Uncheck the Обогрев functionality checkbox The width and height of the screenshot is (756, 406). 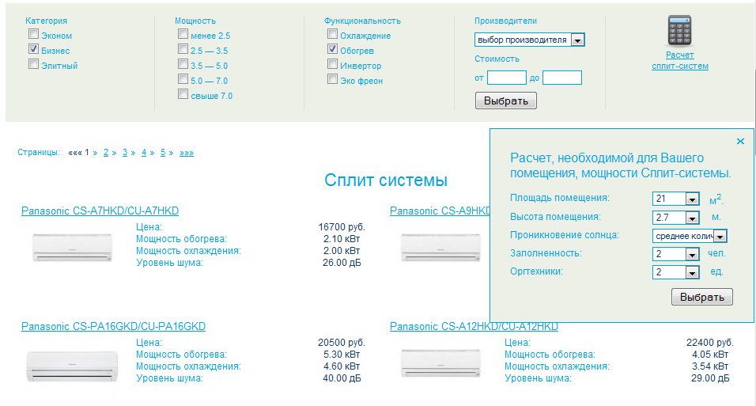click(x=332, y=49)
